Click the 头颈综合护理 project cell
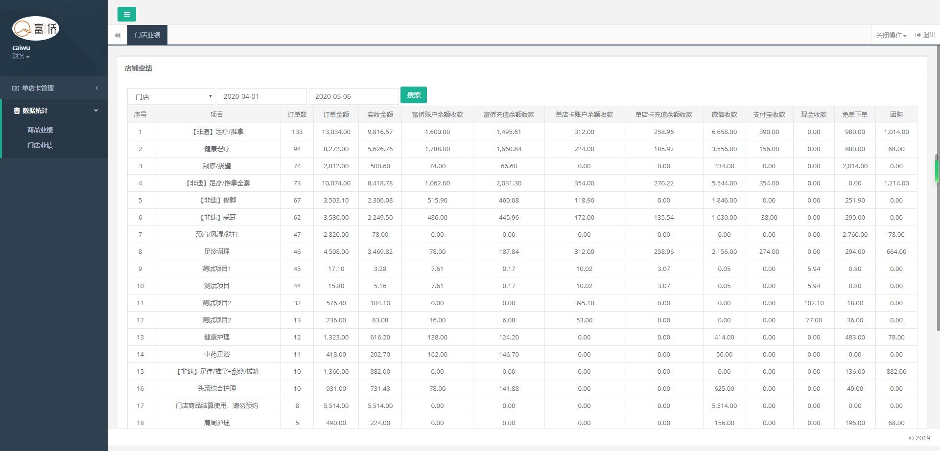The height and width of the screenshot is (451, 940). tap(217, 388)
